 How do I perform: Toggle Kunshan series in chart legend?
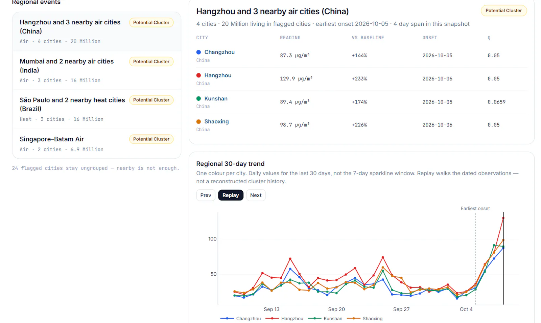325,319
